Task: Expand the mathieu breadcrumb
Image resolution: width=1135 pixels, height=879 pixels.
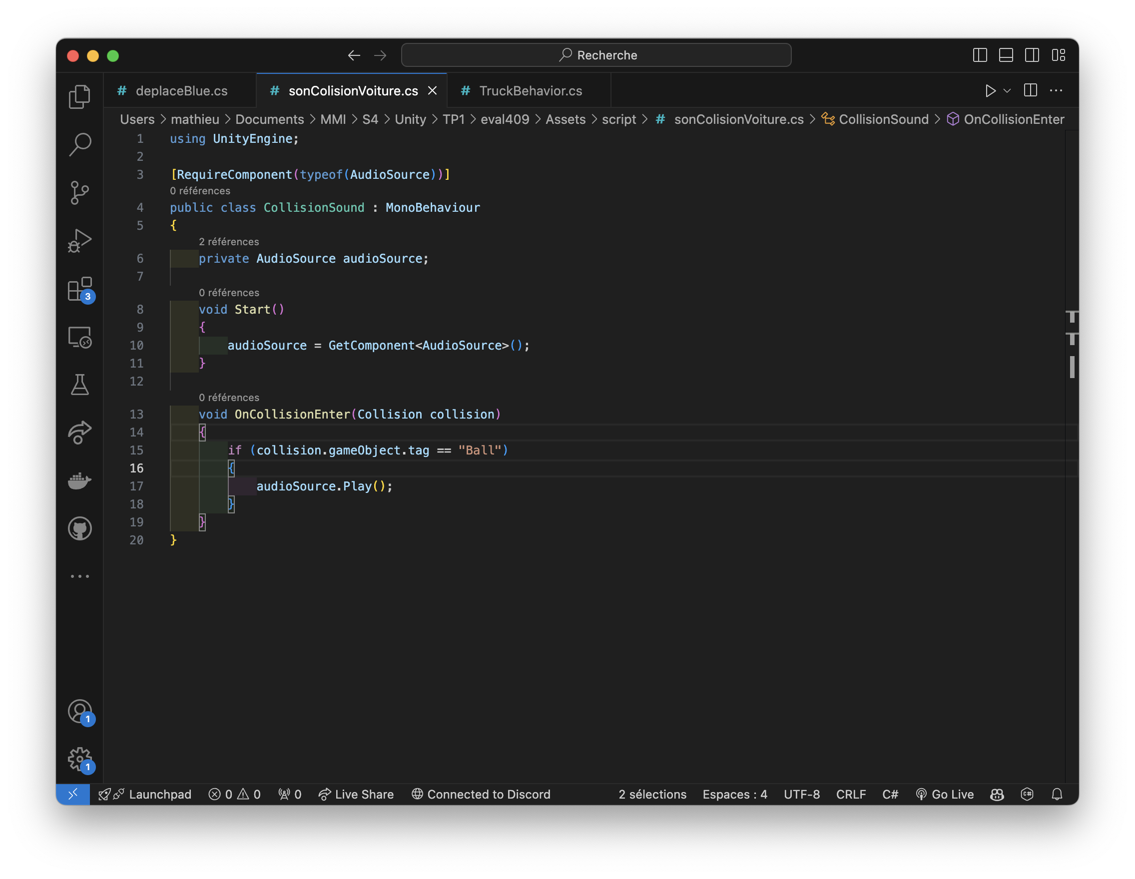Action: coord(195,119)
